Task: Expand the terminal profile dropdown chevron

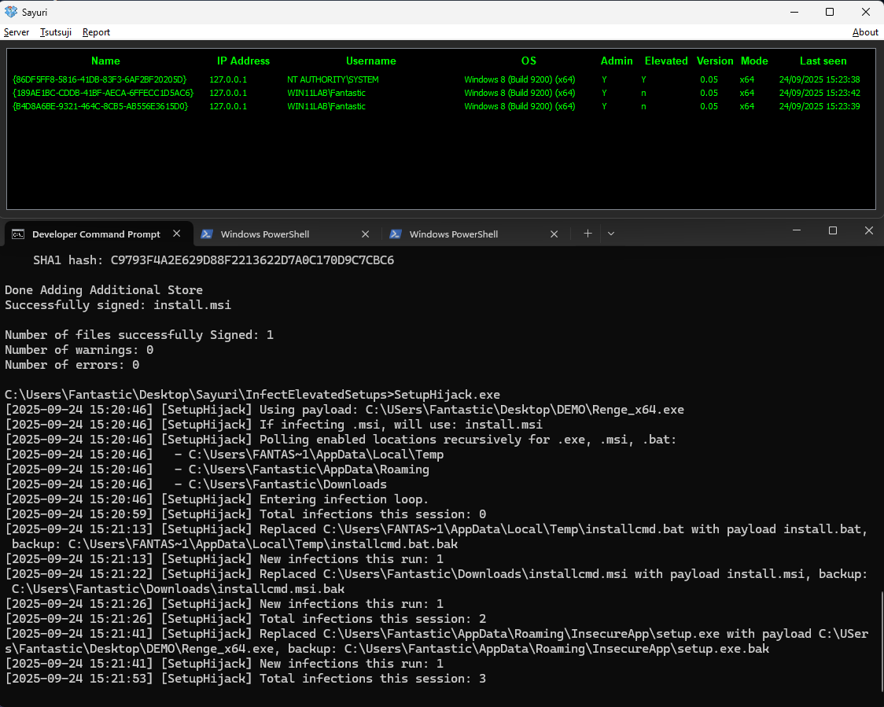Action: [611, 234]
